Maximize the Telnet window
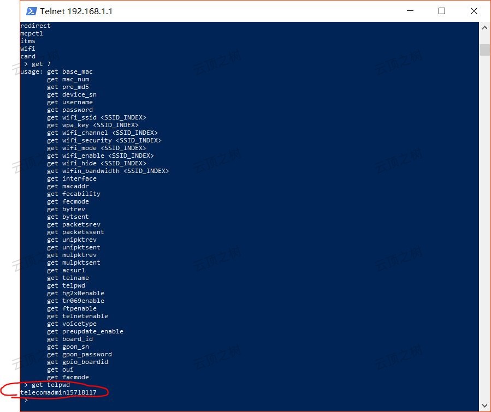Image resolution: width=491 pixels, height=412 pixels. [442, 11]
